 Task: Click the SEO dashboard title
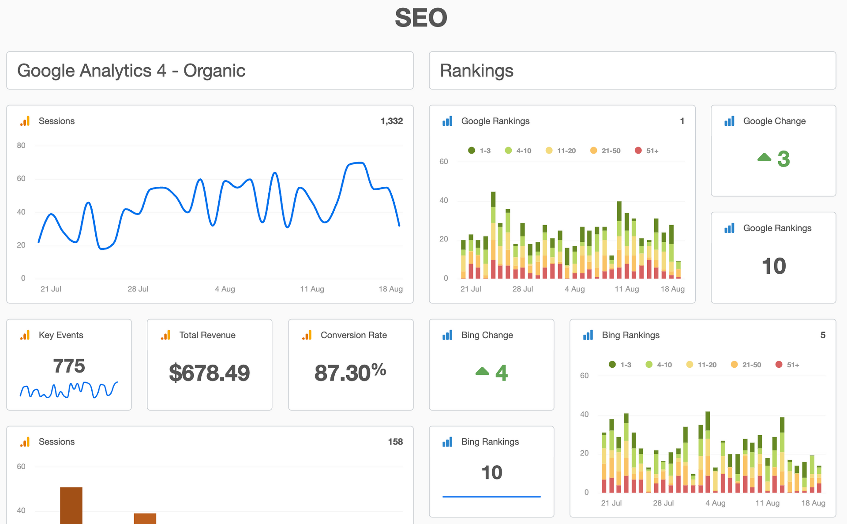[421, 18]
